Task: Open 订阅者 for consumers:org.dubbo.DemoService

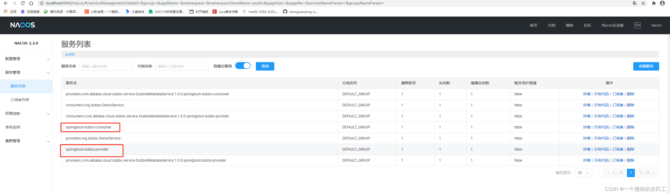Action: [x=618, y=105]
